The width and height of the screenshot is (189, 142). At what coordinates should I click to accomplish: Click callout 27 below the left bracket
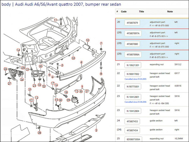click(9, 84)
